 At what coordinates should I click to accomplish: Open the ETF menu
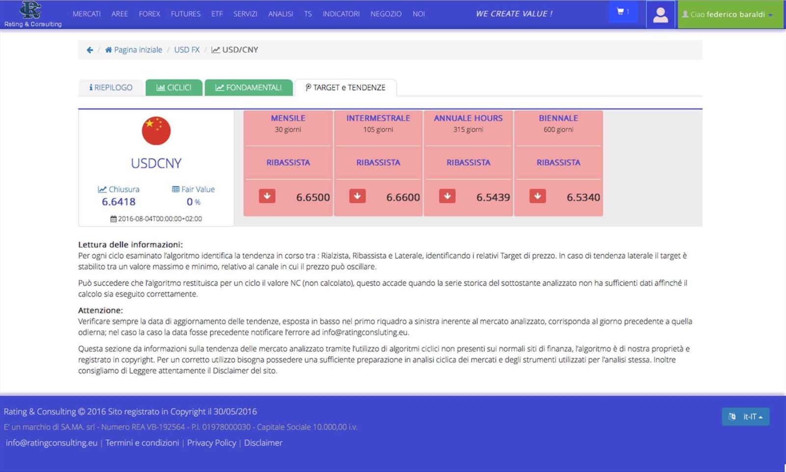[217, 14]
